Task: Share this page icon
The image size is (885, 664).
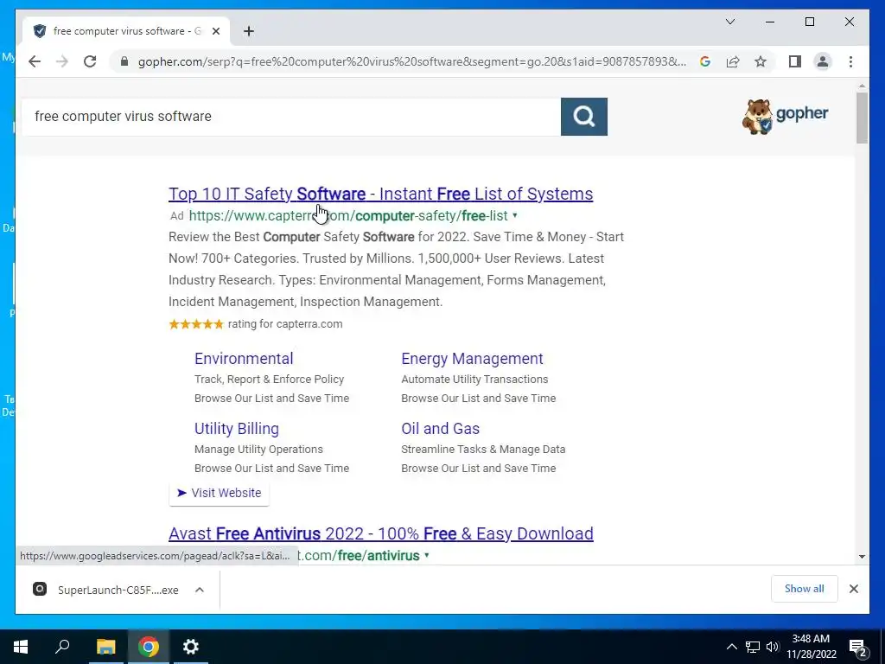Action: point(733,61)
